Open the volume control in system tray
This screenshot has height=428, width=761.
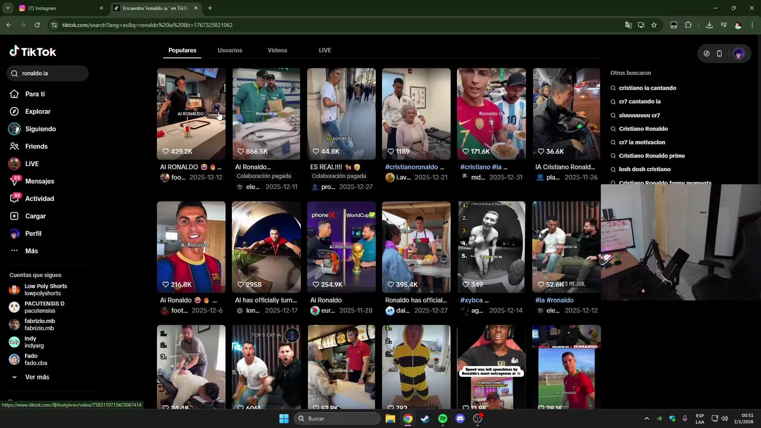click(724, 418)
